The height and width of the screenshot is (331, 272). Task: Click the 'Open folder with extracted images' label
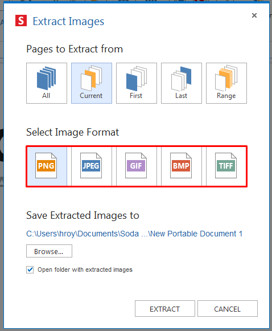point(85,269)
